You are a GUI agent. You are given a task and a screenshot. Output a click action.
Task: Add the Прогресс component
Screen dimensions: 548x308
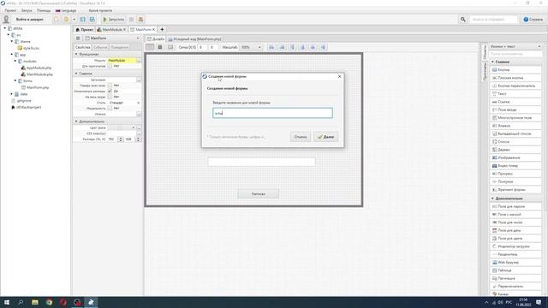pos(515,174)
